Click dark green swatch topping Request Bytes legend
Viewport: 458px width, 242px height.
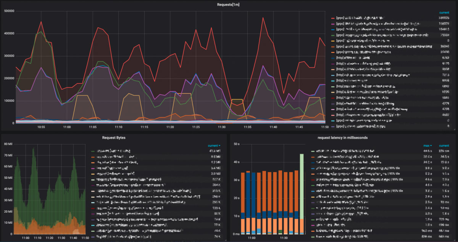pos(93,151)
